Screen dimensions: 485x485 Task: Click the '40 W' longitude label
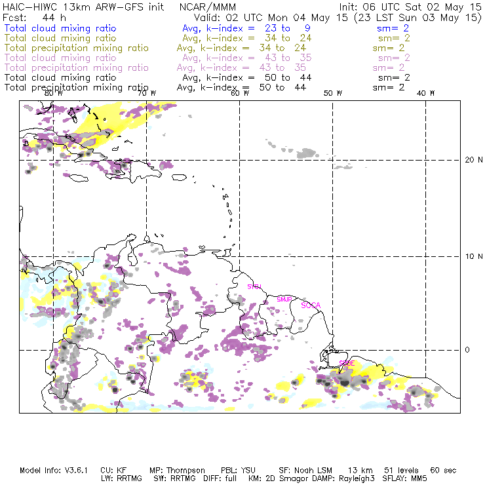tap(425, 93)
